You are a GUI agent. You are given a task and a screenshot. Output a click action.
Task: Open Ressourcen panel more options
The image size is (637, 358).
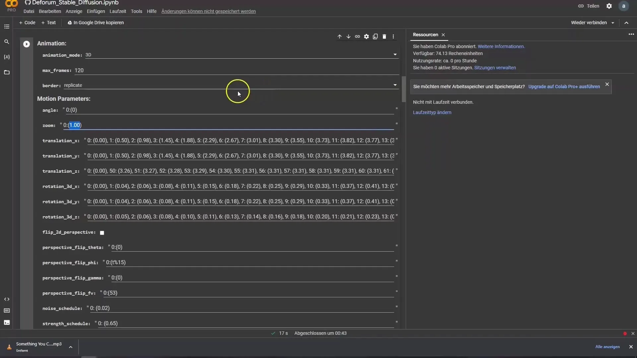631,34
